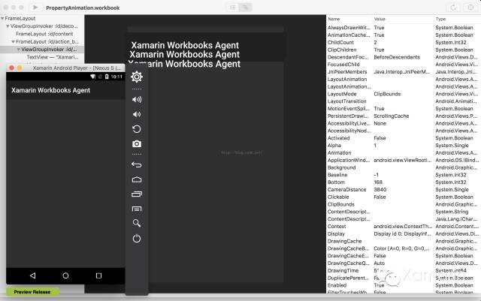Select the Bottom property row
The height and width of the screenshot is (301, 481).
(404, 182)
